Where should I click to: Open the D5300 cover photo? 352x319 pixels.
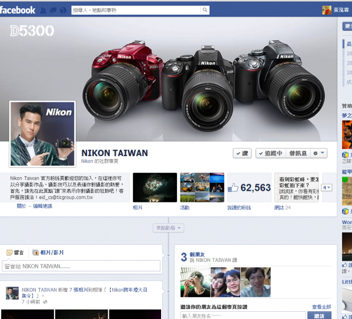168,79
